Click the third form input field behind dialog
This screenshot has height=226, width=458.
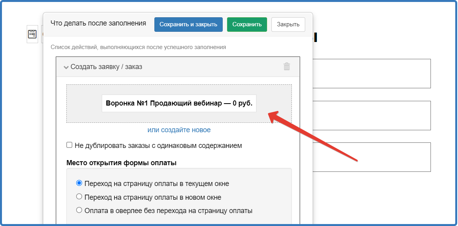pyautogui.click(x=372, y=157)
